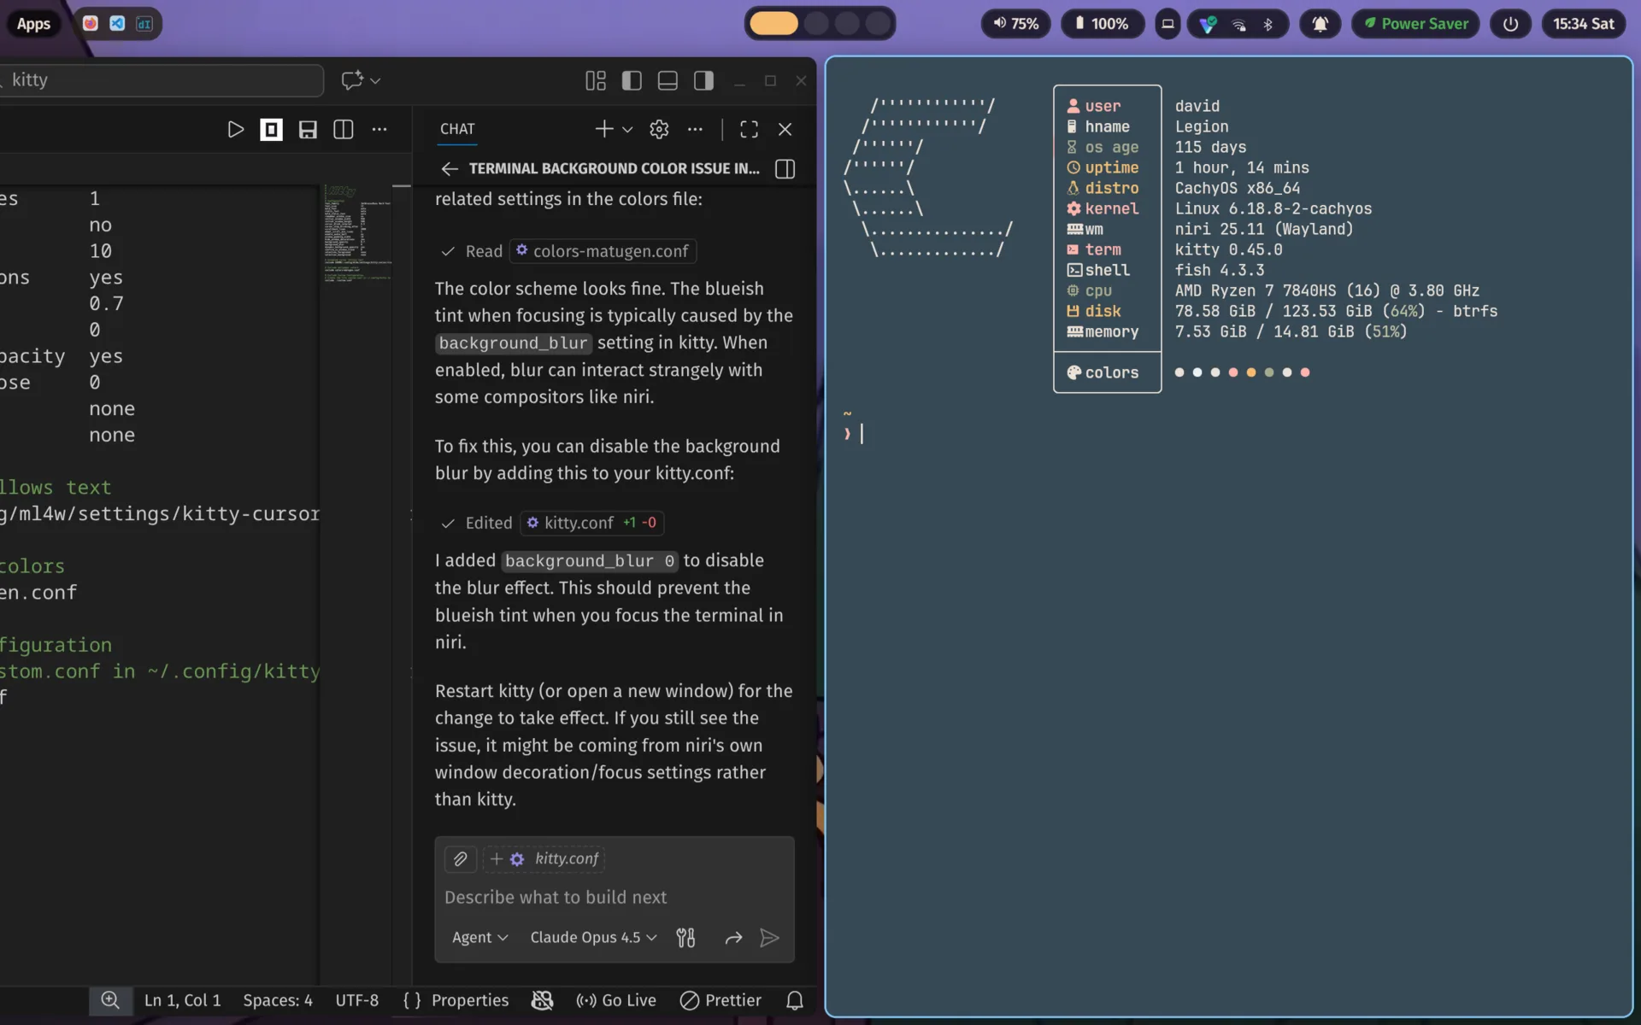The image size is (1641, 1025).
Task: Switch to the fourth workspace dot
Action: [x=878, y=23]
